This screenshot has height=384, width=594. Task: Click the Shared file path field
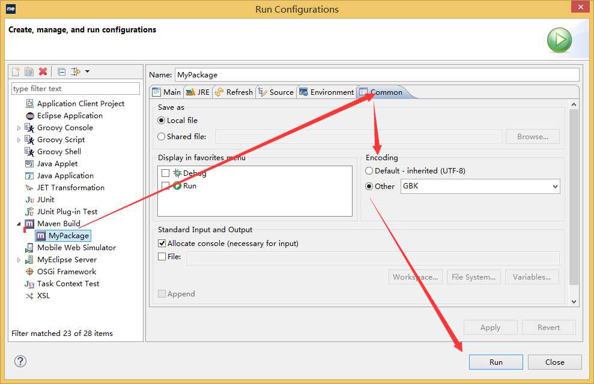coord(359,137)
